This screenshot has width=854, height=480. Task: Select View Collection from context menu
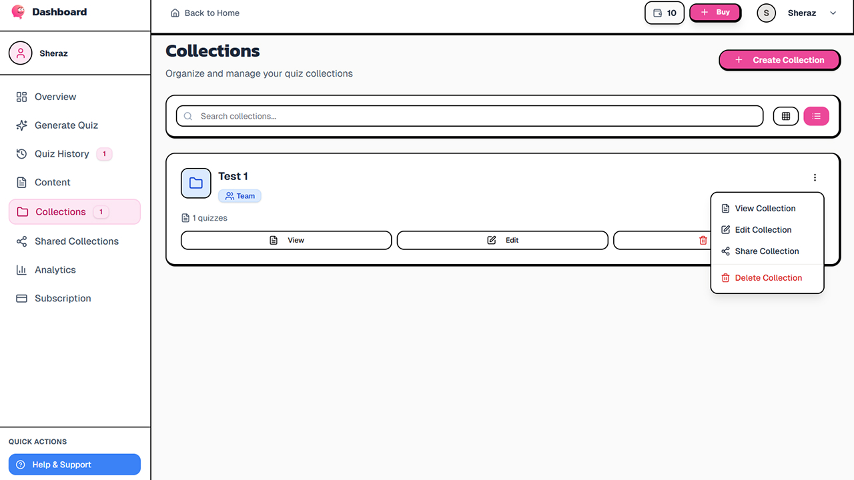[x=765, y=209]
